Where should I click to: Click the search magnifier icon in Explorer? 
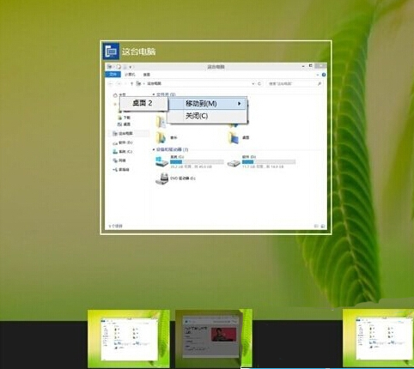320,83
